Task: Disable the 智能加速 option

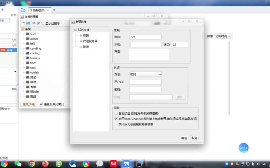Action: click(116, 113)
